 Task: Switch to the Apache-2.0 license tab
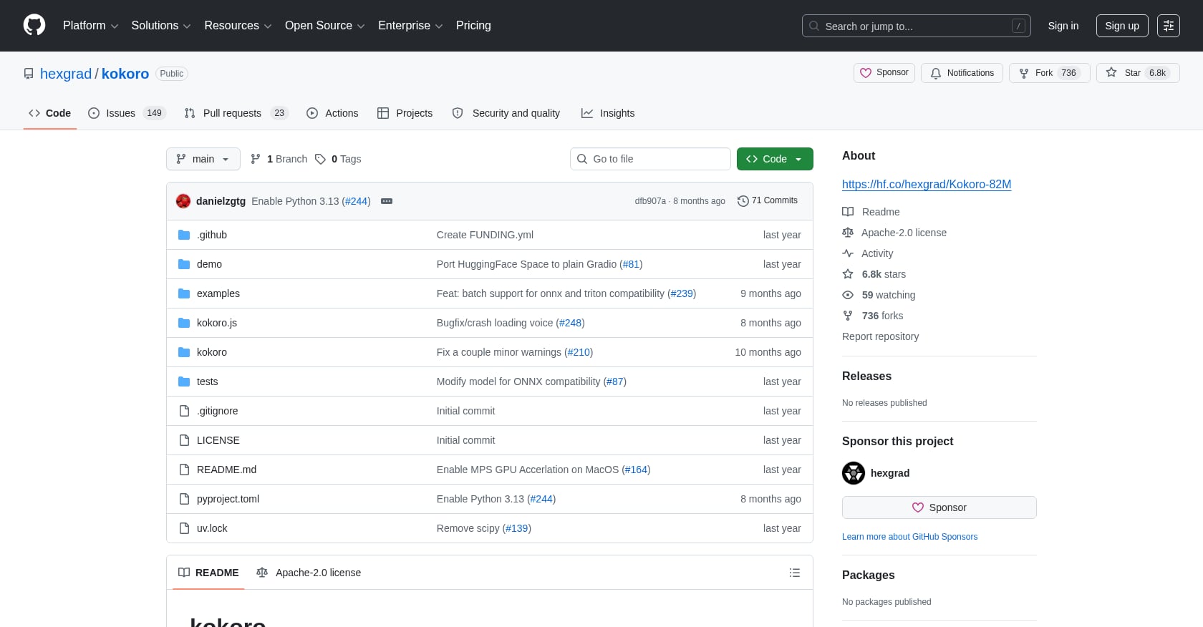click(x=309, y=573)
